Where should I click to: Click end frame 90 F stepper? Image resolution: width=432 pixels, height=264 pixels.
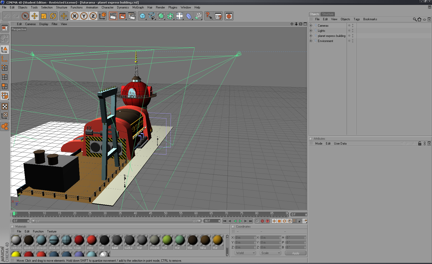click(x=219, y=221)
